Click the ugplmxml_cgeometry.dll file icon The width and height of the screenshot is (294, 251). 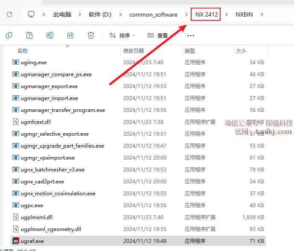click(x=16, y=229)
